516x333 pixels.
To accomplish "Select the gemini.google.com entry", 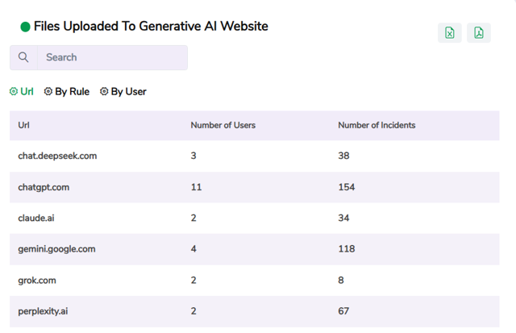I will pos(56,249).
